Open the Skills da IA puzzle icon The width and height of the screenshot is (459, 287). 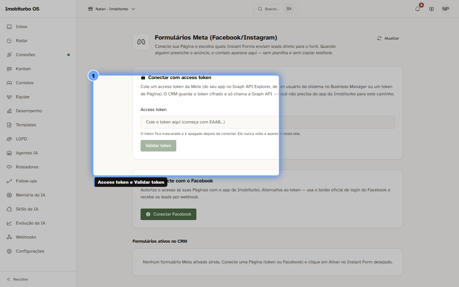[x=9, y=209]
